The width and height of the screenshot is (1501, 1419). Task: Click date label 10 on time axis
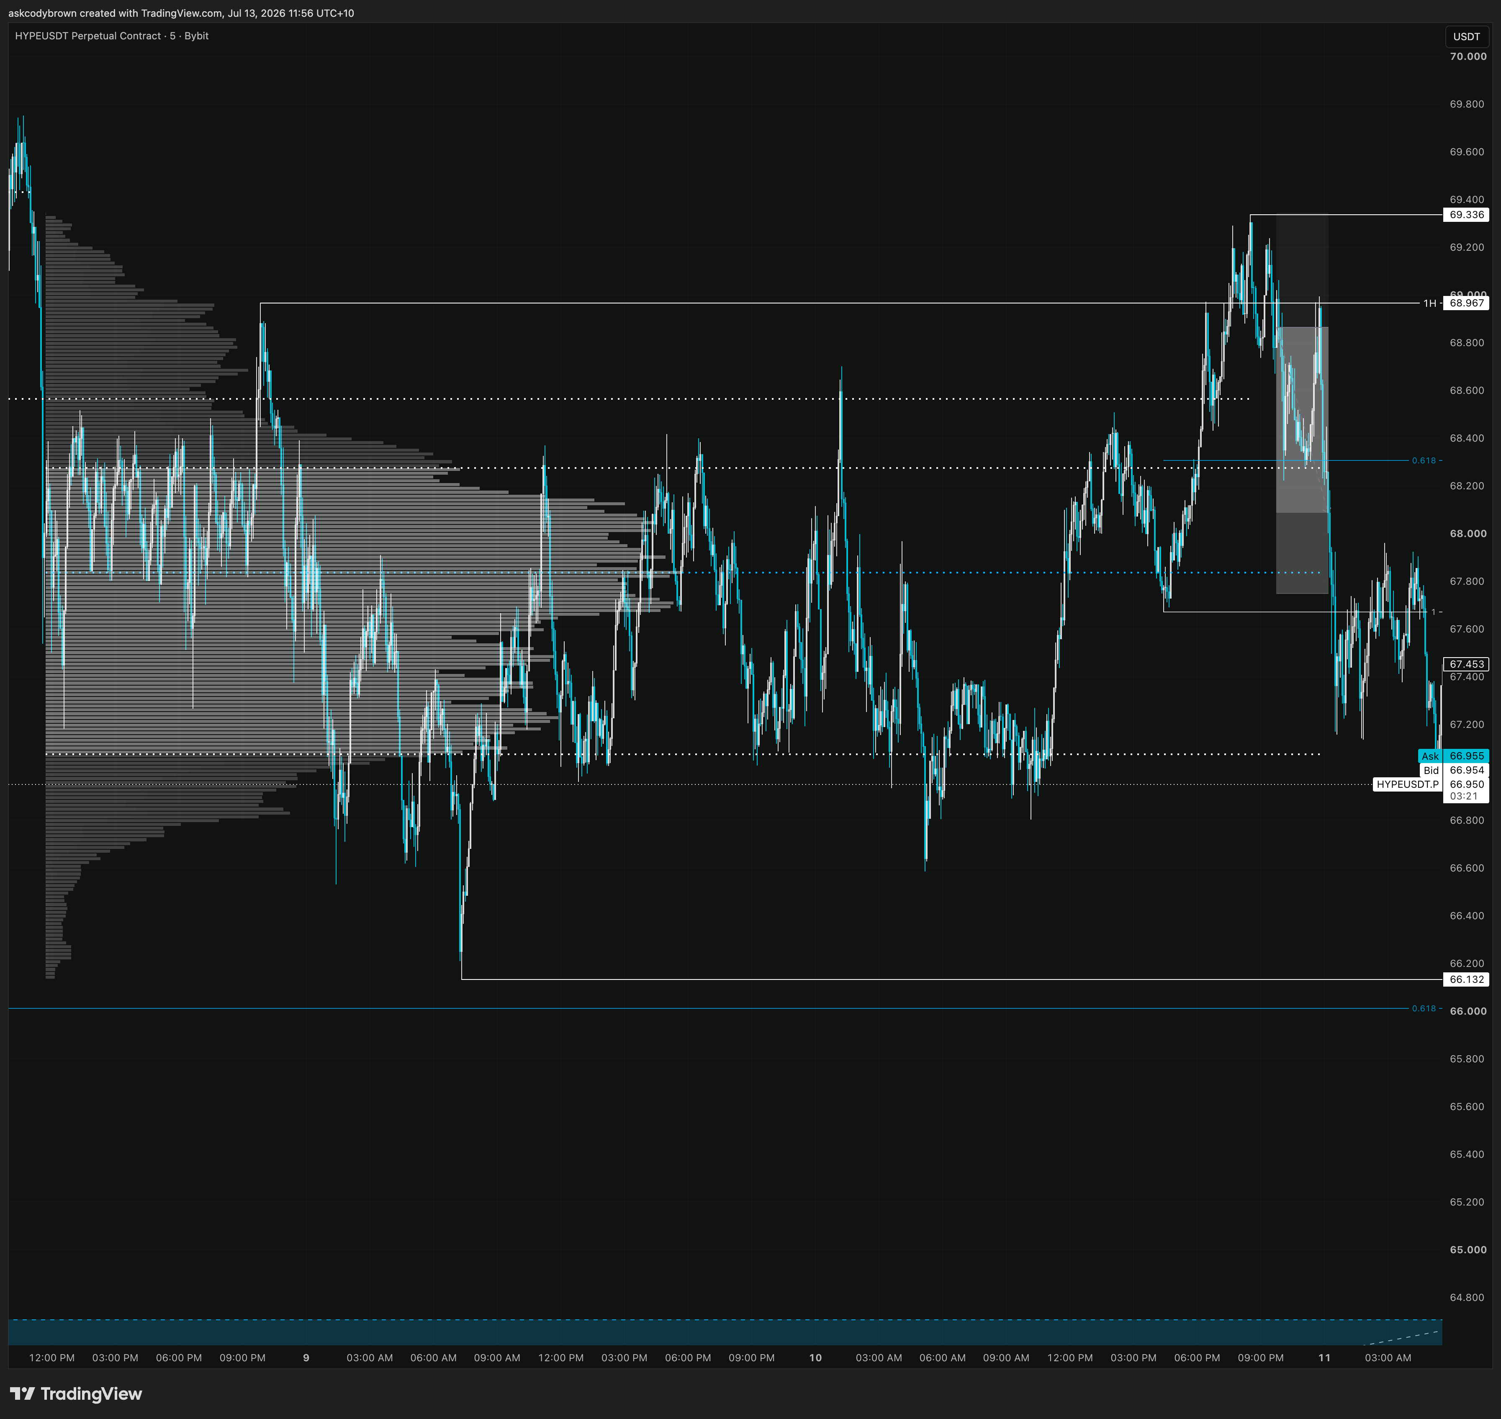pyautogui.click(x=815, y=1358)
